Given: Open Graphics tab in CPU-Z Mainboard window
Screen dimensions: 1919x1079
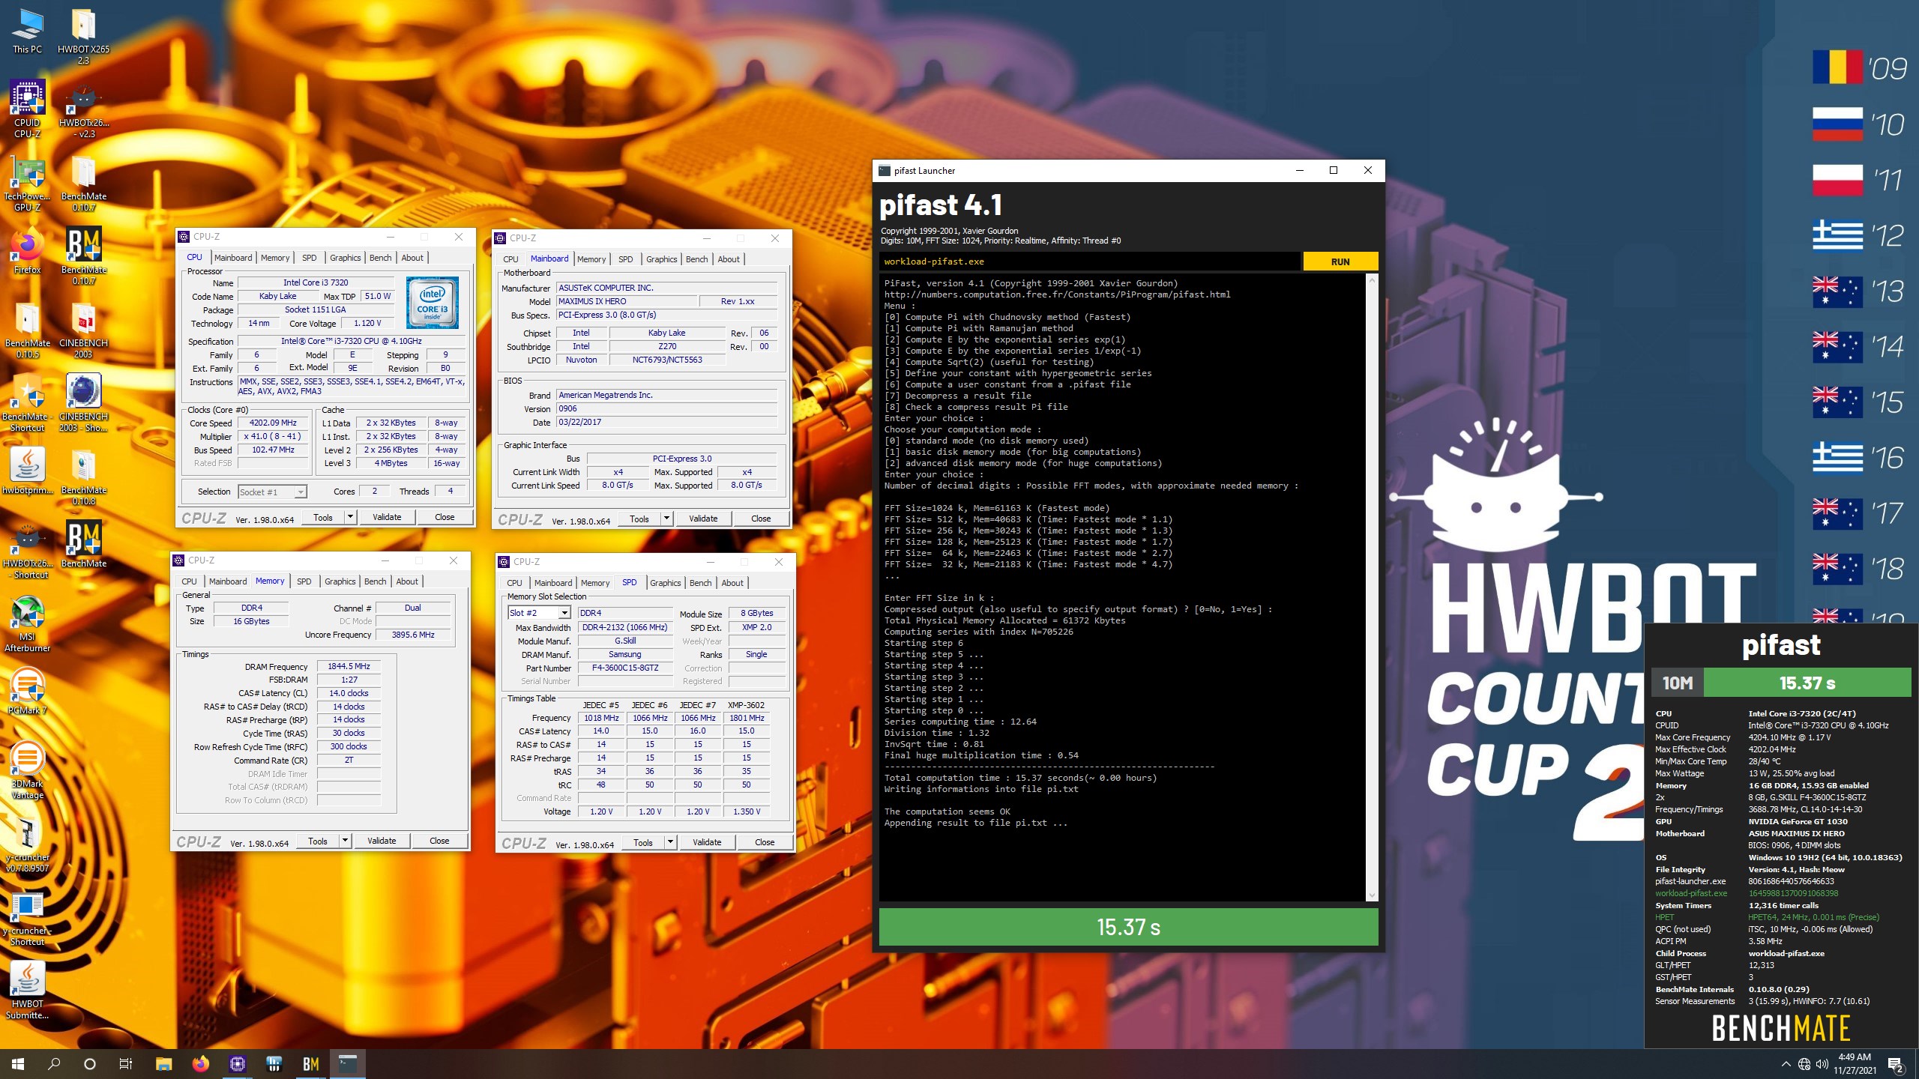Looking at the screenshot, I should (661, 259).
